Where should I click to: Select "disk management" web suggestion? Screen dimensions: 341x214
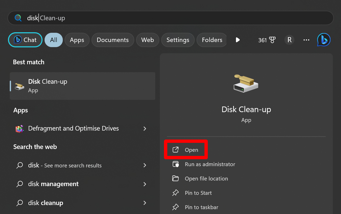click(x=82, y=184)
